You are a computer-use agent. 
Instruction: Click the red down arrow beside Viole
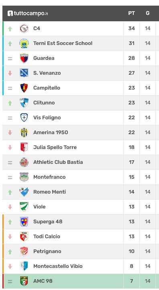pyautogui.click(x=10, y=207)
